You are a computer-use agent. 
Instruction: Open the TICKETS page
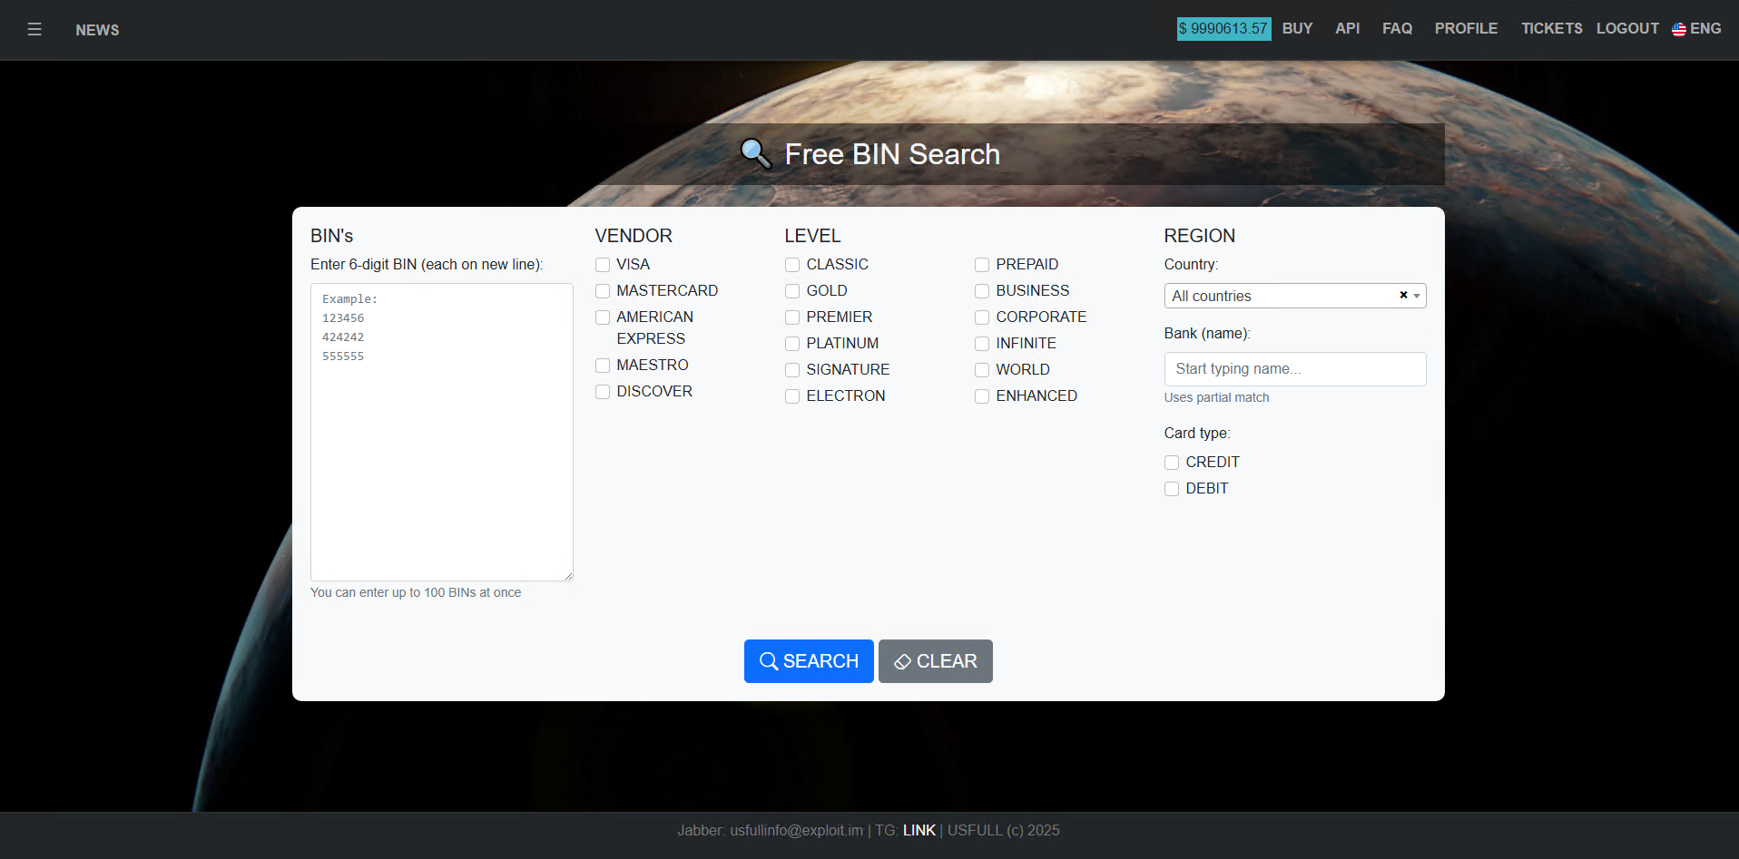pyautogui.click(x=1551, y=29)
